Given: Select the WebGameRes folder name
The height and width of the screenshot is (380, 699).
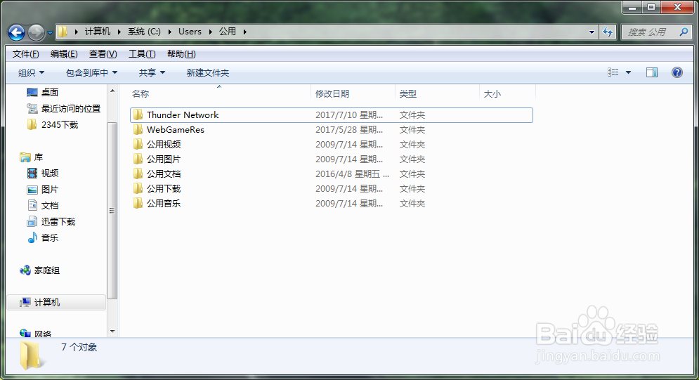Looking at the screenshot, I should pyautogui.click(x=176, y=130).
